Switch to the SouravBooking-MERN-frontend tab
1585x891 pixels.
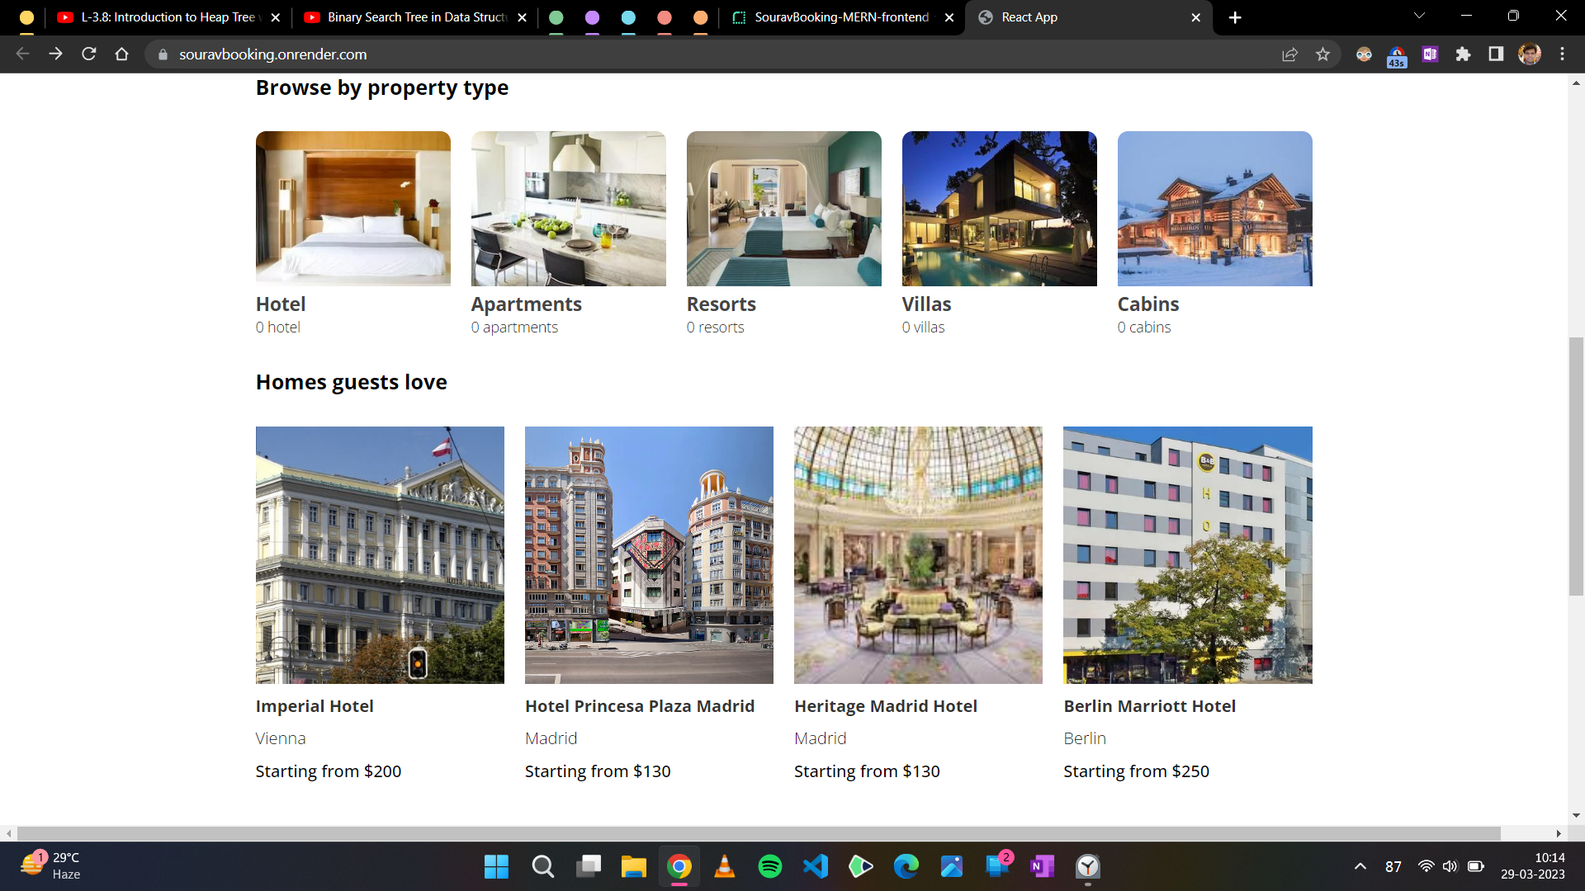[842, 16]
